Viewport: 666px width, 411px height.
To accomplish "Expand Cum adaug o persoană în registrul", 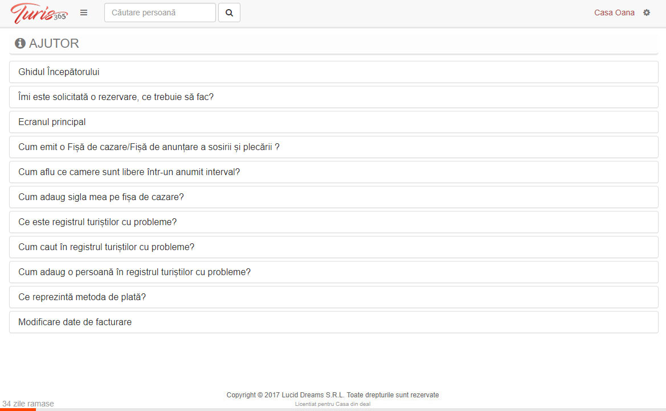I will point(334,272).
